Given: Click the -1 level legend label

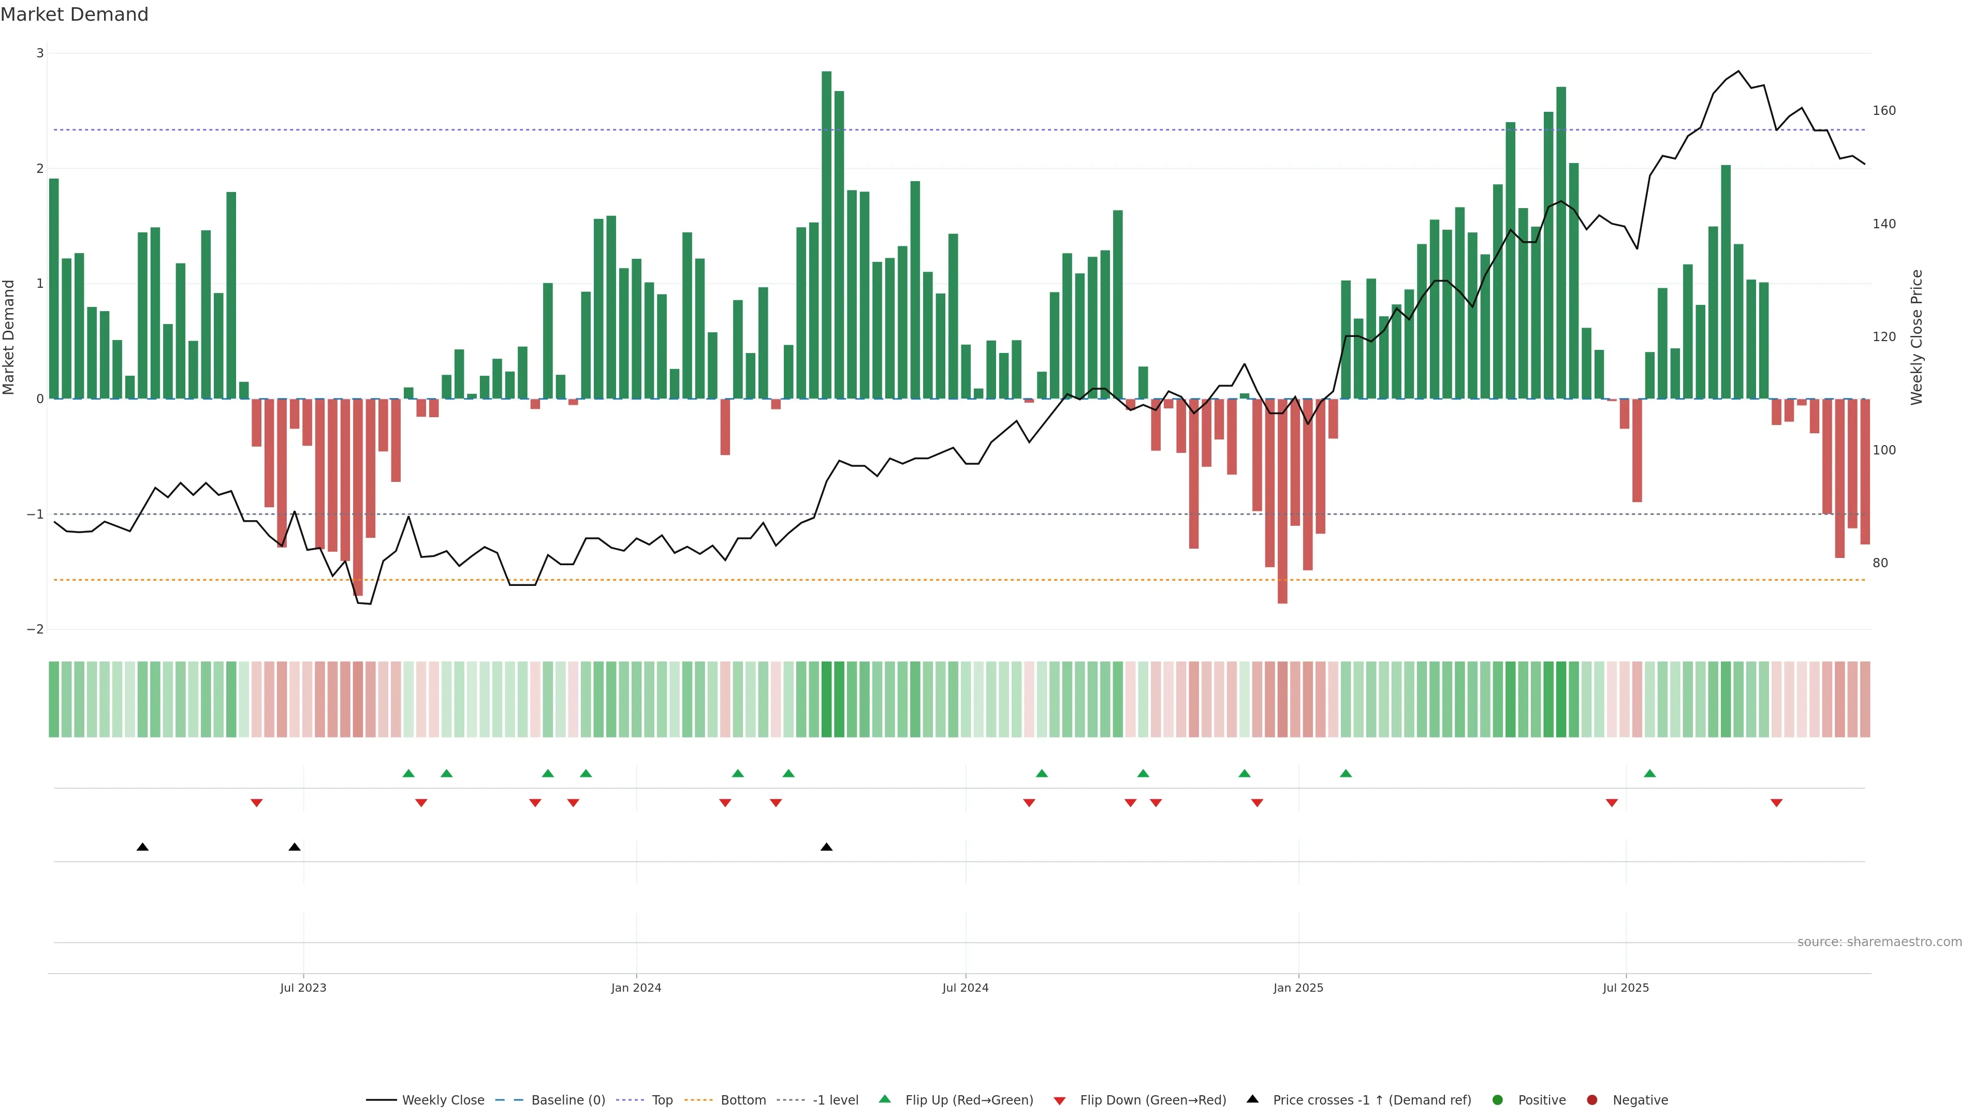Looking at the screenshot, I should (x=835, y=1100).
